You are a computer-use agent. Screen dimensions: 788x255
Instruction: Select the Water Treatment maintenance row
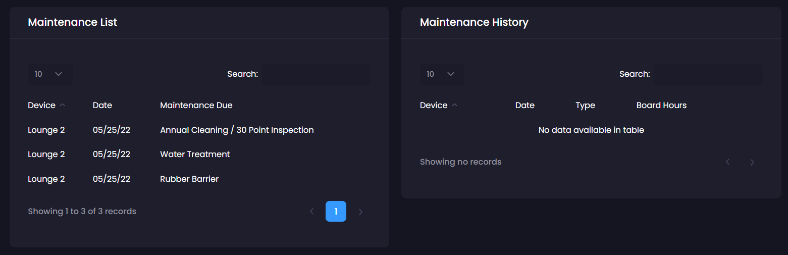[195, 154]
